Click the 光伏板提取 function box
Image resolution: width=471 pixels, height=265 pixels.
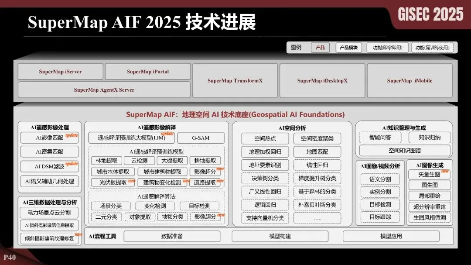tap(113, 182)
